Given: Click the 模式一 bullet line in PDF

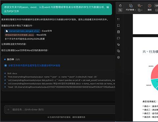Looking at the screenshot, I should pyautogui.click(x=150, y=106).
